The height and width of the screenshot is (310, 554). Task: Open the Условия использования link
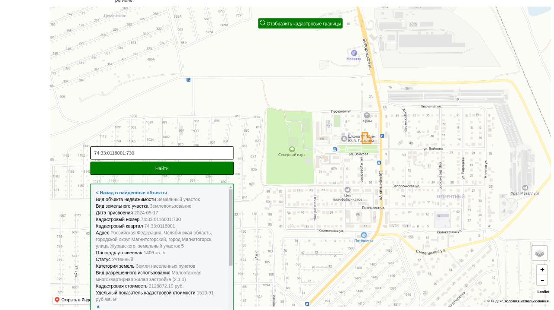click(526, 301)
